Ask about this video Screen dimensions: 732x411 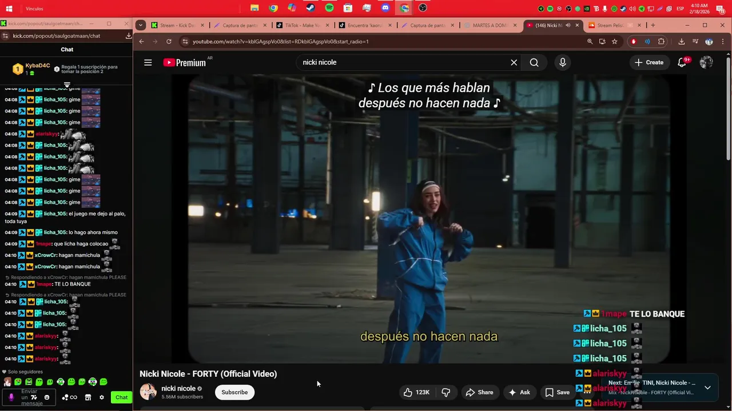520,392
